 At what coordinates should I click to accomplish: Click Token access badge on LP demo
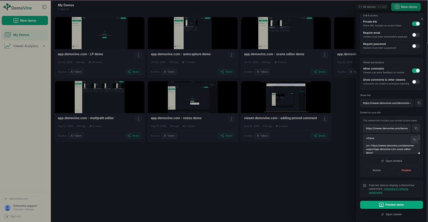(x=76, y=72)
